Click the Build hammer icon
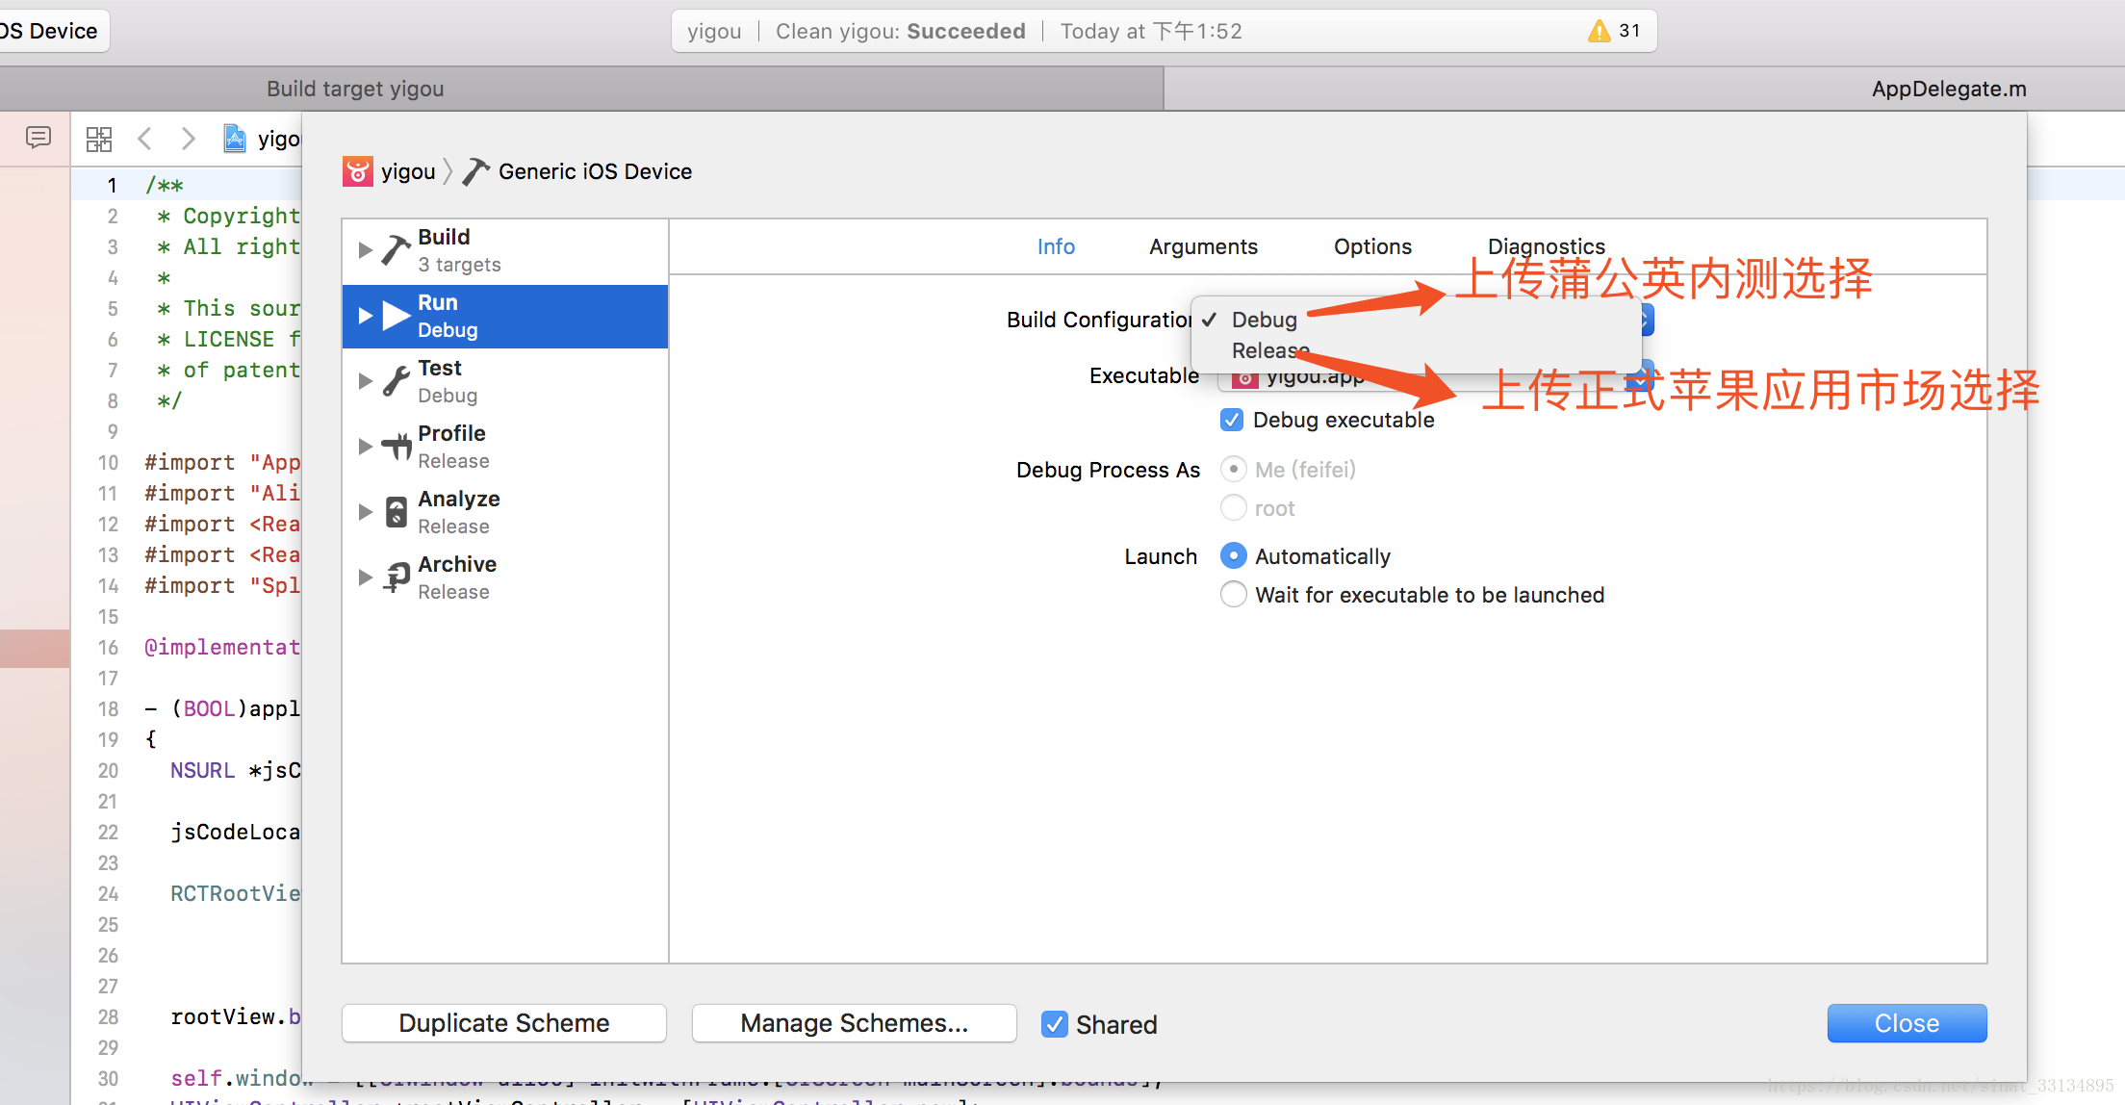This screenshot has width=2125, height=1105. (x=395, y=250)
